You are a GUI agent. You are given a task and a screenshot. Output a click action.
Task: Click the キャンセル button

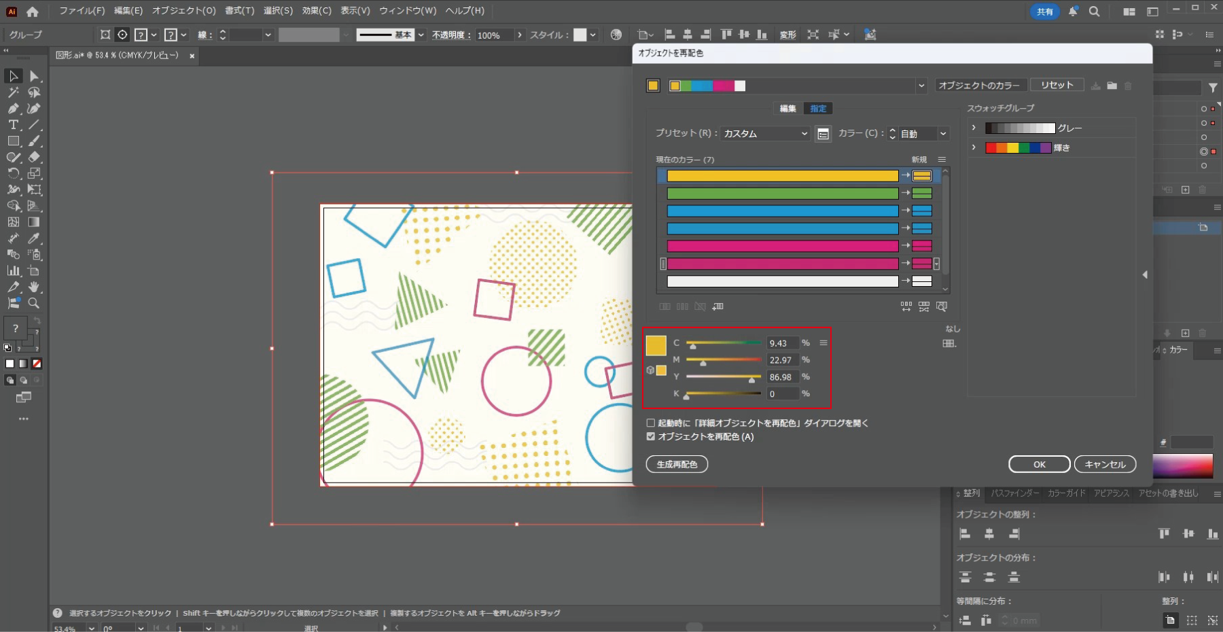click(1105, 464)
